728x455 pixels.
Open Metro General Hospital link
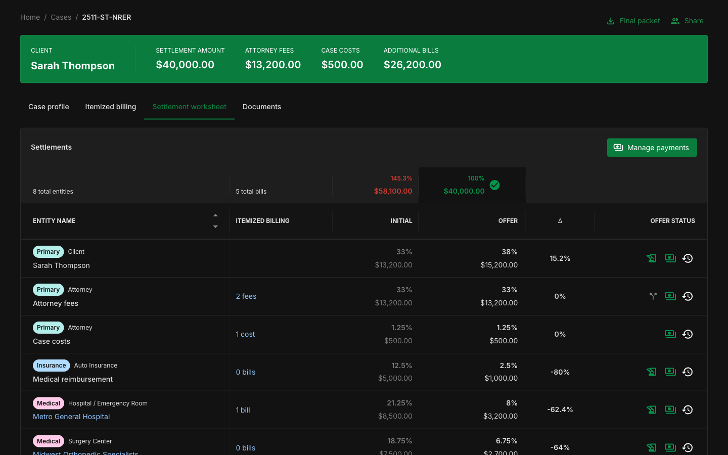pyautogui.click(x=71, y=417)
